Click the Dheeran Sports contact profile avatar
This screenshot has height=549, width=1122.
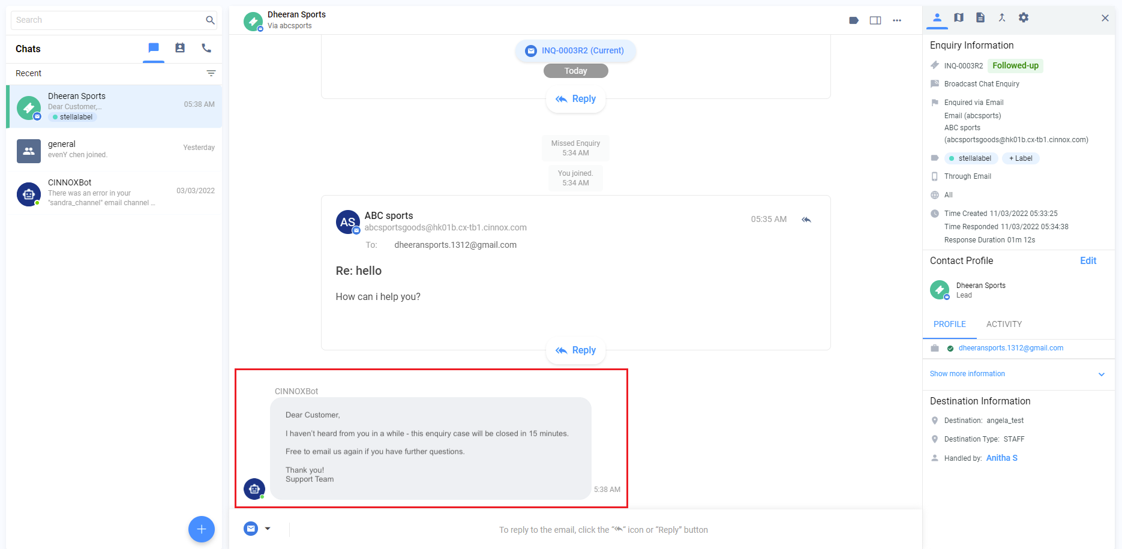pyautogui.click(x=940, y=290)
